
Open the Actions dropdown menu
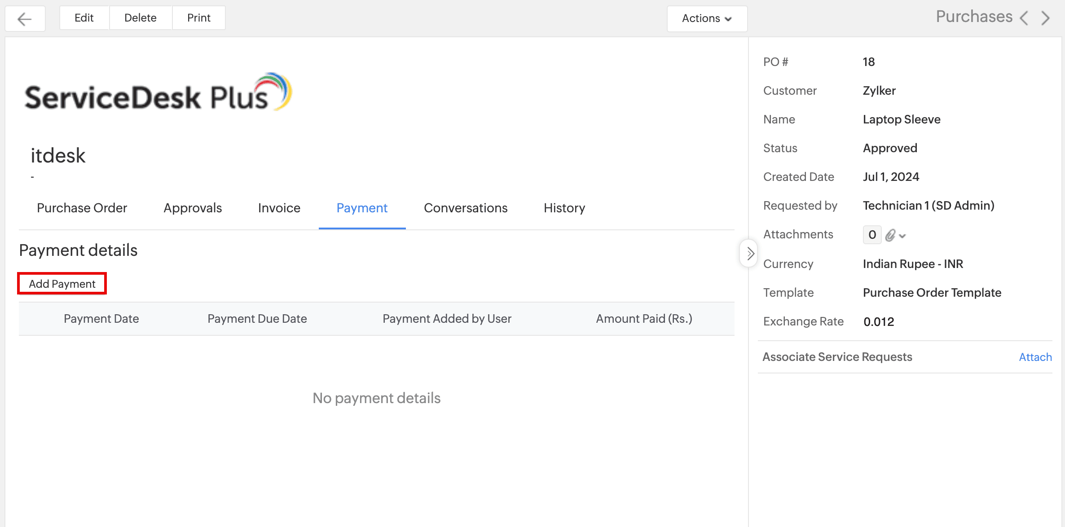point(707,18)
